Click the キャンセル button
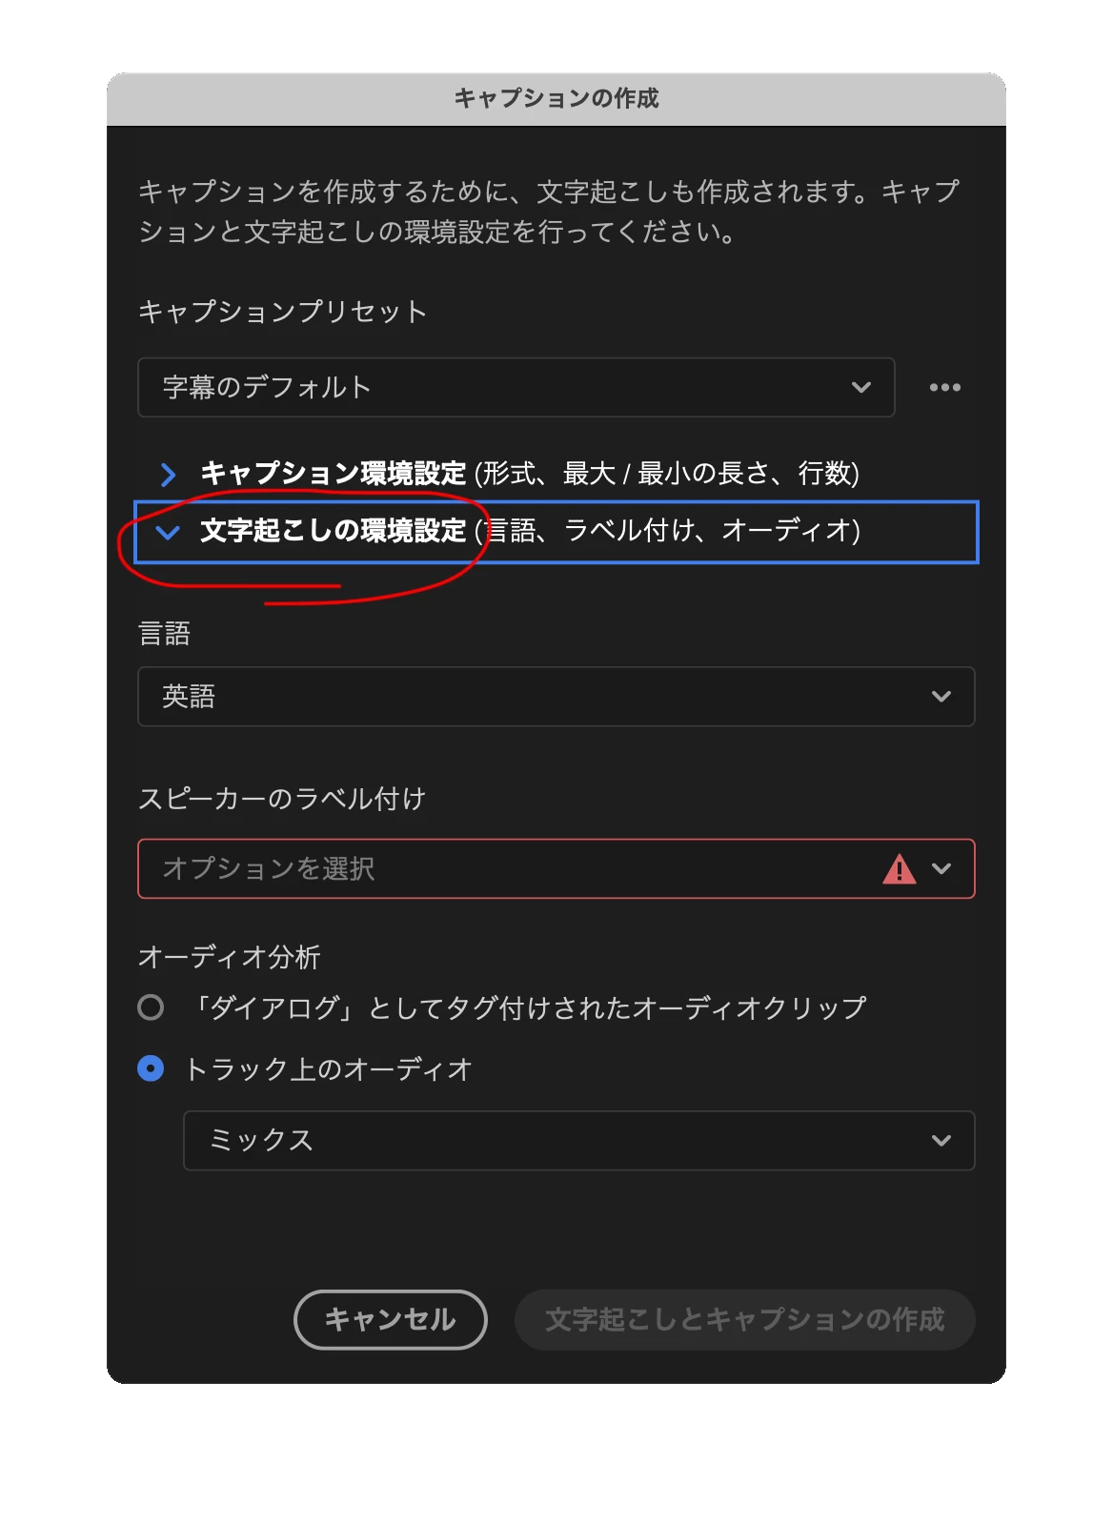The image size is (1113, 1525). [391, 1320]
